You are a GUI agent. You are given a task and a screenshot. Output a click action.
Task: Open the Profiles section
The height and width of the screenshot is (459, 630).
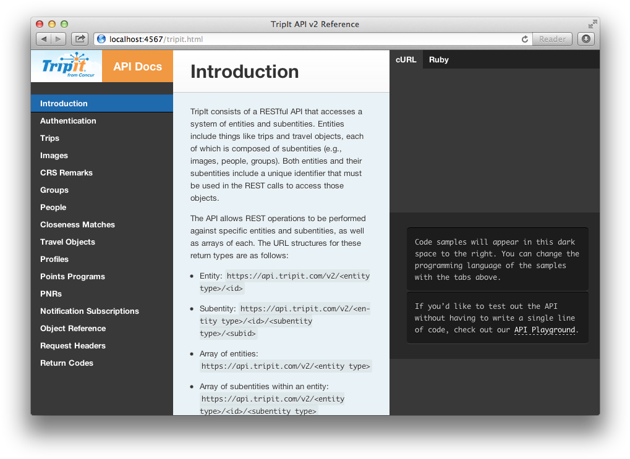102,259
